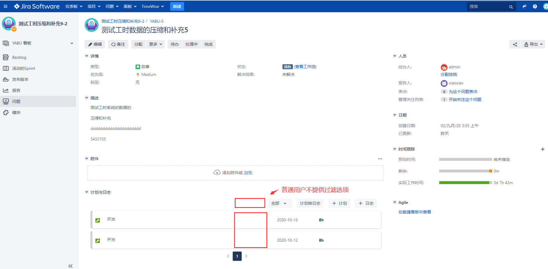Open attachment options three-dot menu

coord(380,159)
